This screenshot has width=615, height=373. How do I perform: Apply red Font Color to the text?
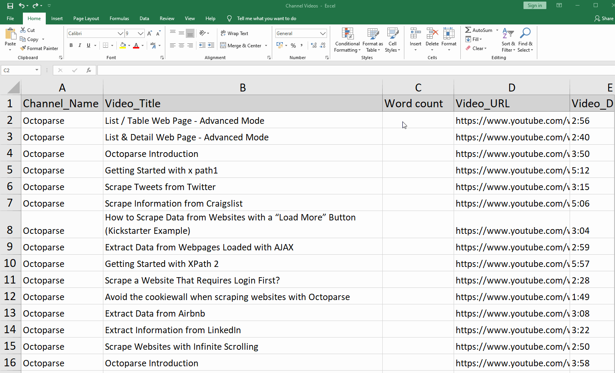click(136, 45)
